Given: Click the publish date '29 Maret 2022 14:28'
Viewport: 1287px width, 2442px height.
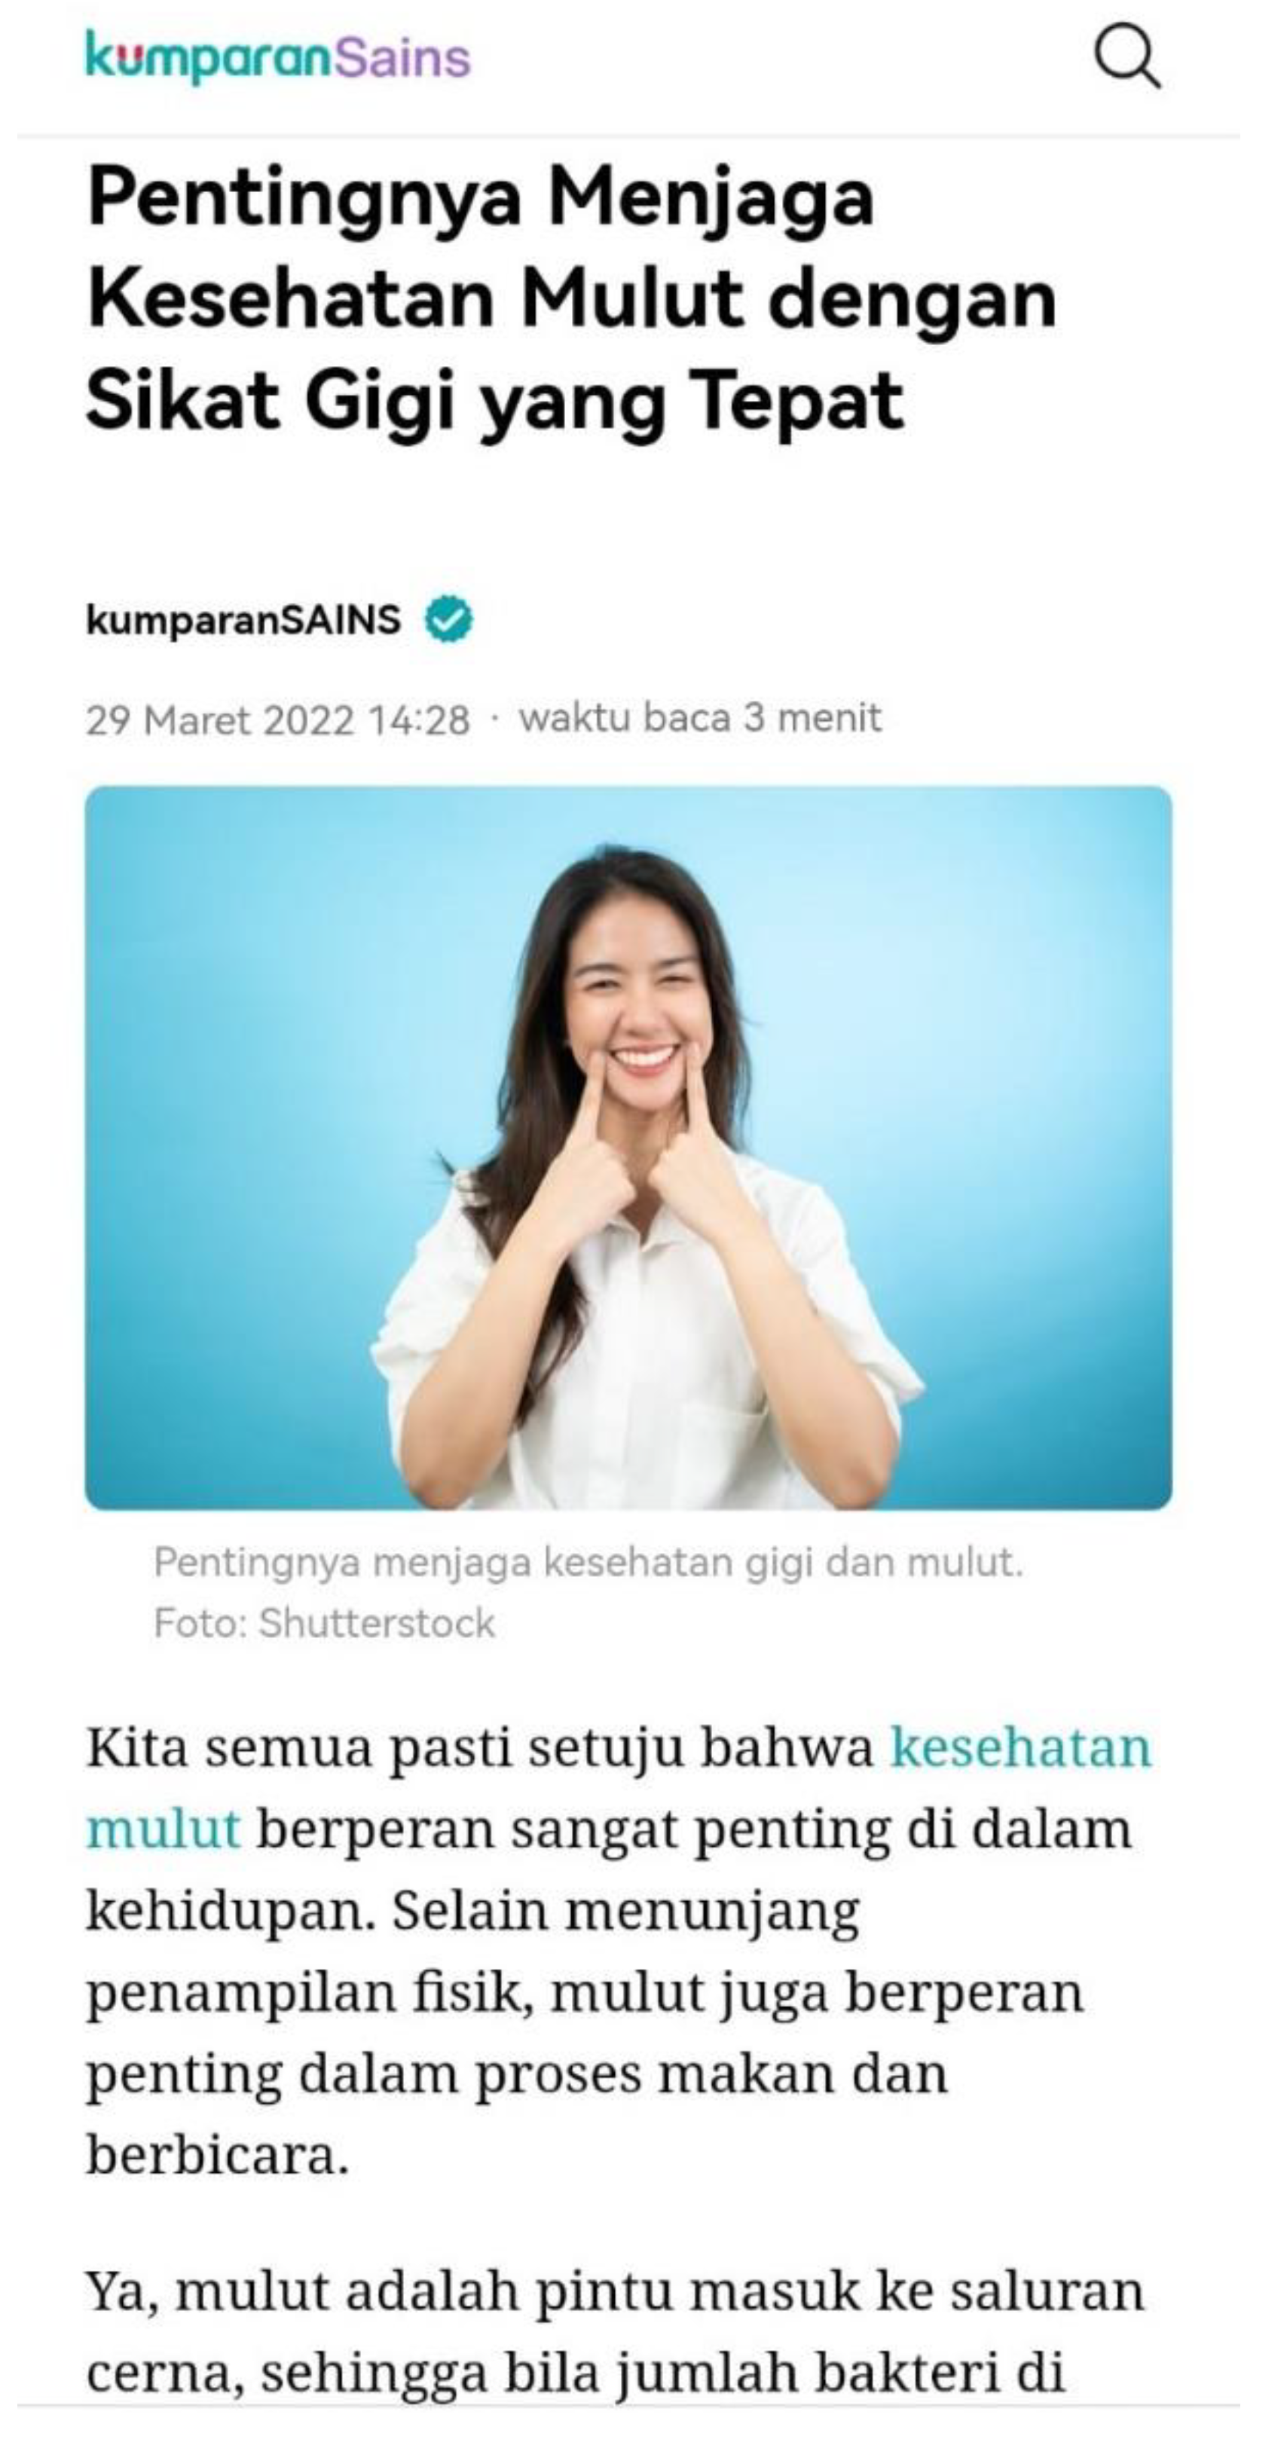Looking at the screenshot, I should click(x=278, y=720).
